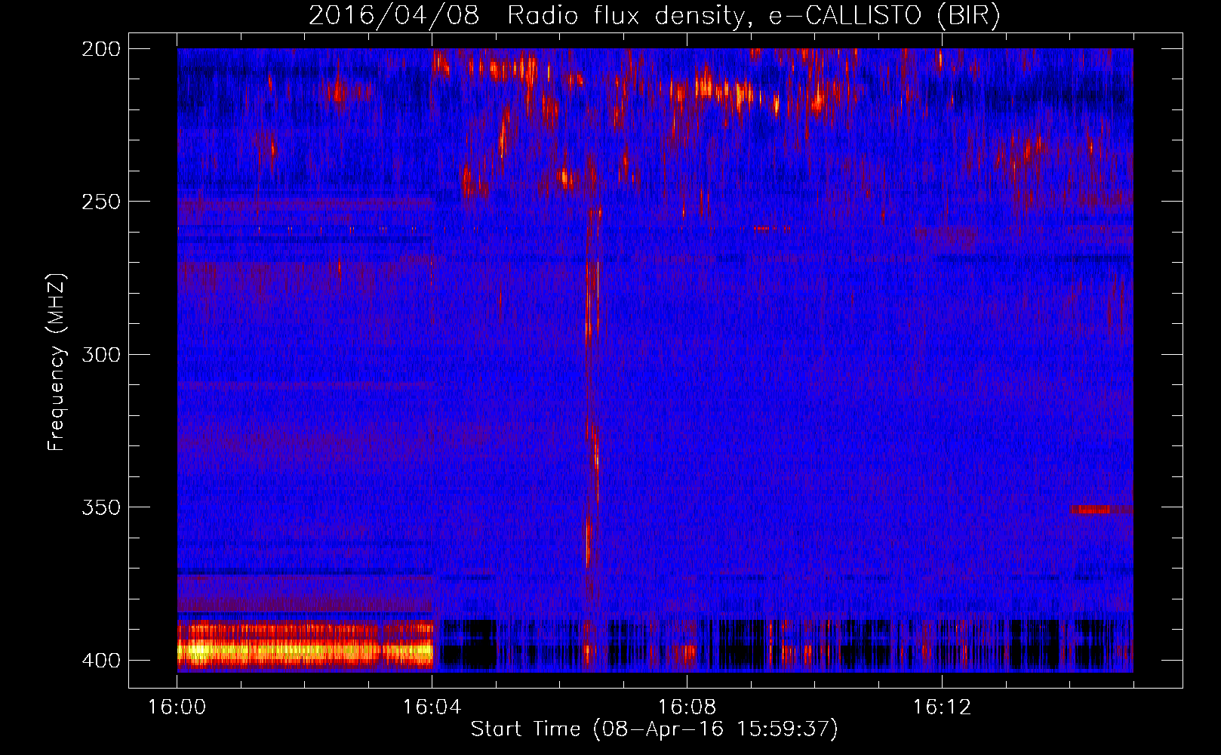Viewport: 1221px width, 755px height.
Task: Click the 16:00 time tick label
Action: coord(177,707)
